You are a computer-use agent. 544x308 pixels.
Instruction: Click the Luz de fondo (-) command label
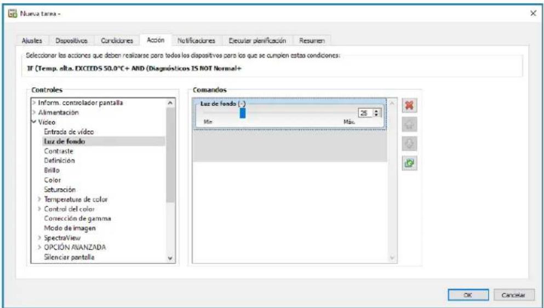tap(223, 104)
